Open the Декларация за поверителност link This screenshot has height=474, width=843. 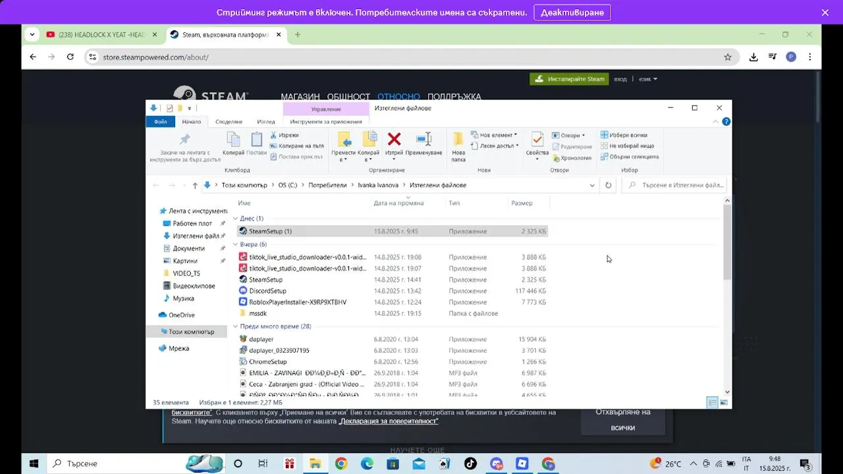click(389, 421)
